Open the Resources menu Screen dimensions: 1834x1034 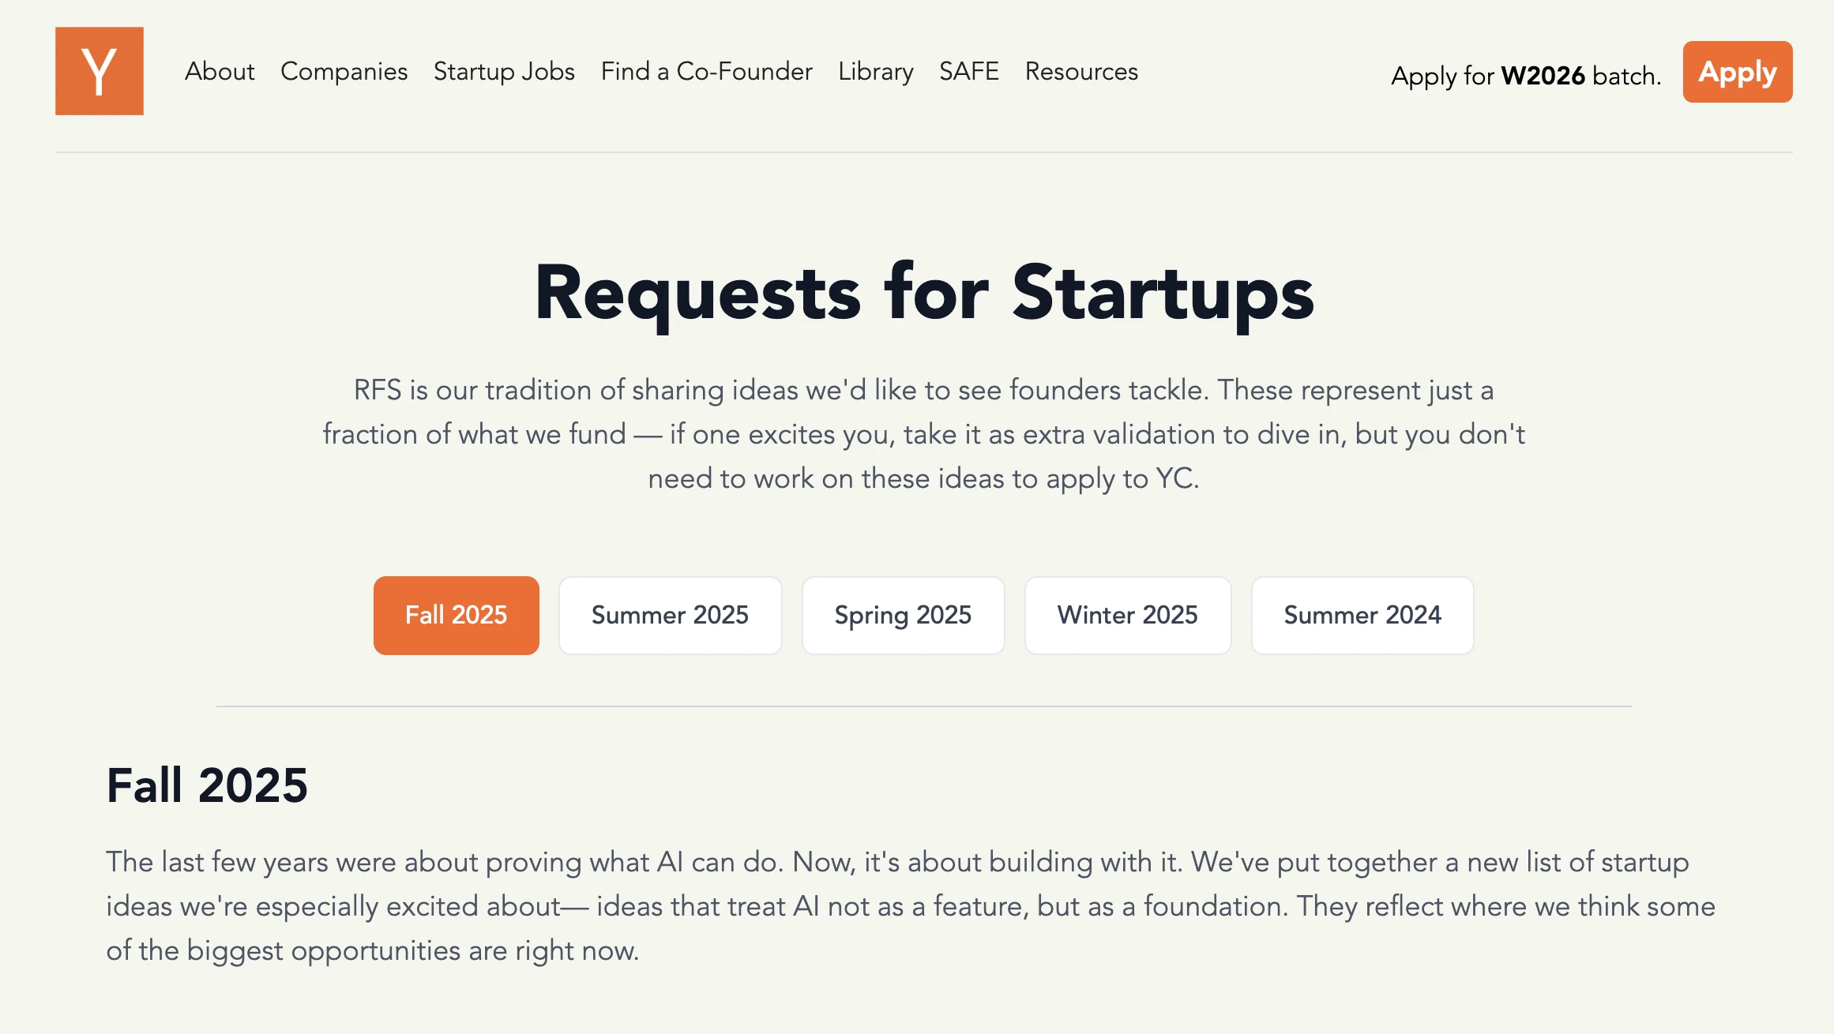[x=1081, y=72]
